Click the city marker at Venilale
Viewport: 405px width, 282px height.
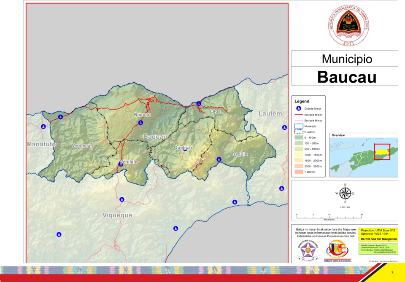121,164
